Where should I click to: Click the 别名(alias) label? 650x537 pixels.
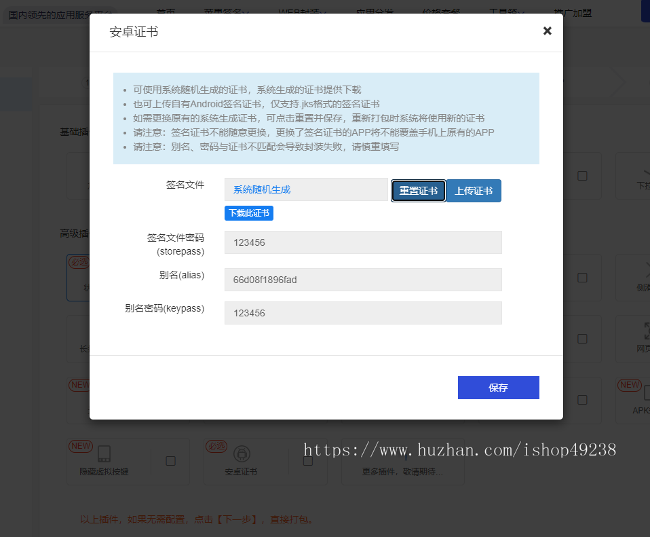pyautogui.click(x=182, y=275)
